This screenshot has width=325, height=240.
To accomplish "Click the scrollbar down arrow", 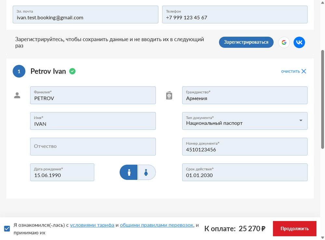I will (322, 237).
